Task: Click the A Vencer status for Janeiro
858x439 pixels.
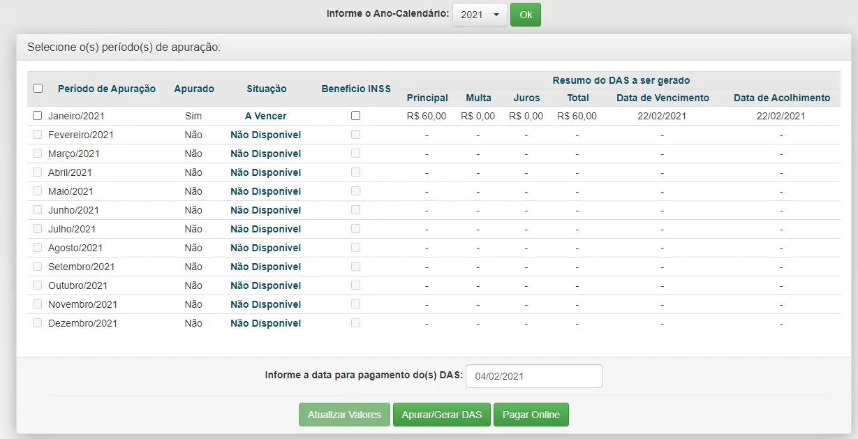Action: (265, 116)
